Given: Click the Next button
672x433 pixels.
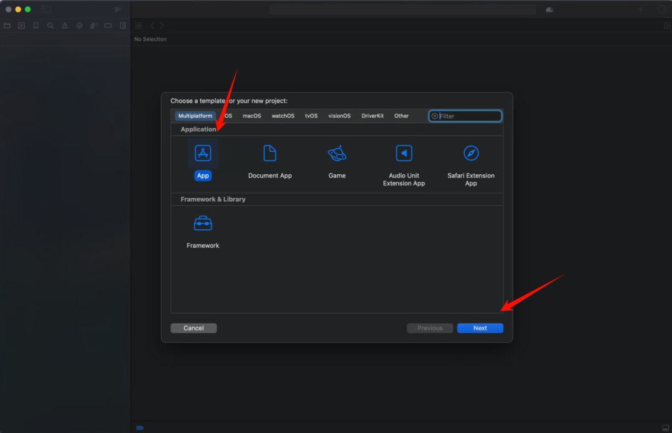Looking at the screenshot, I should 480,328.
